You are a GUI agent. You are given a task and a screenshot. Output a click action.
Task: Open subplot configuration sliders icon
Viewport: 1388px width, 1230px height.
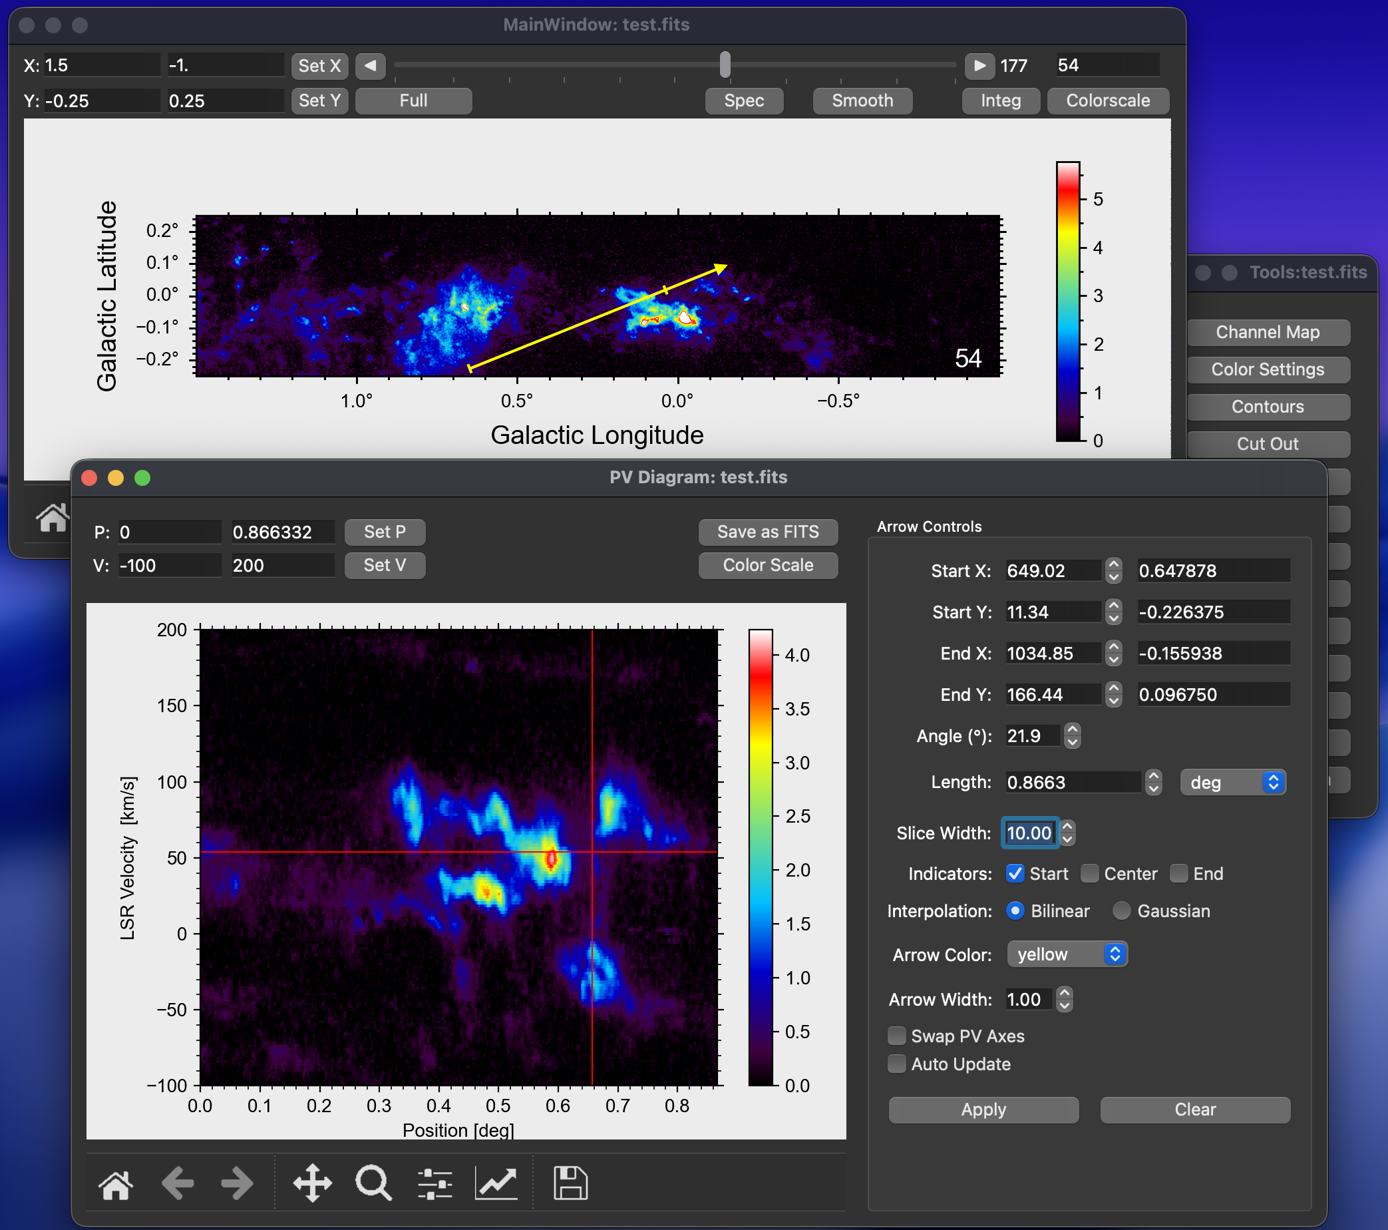(434, 1185)
